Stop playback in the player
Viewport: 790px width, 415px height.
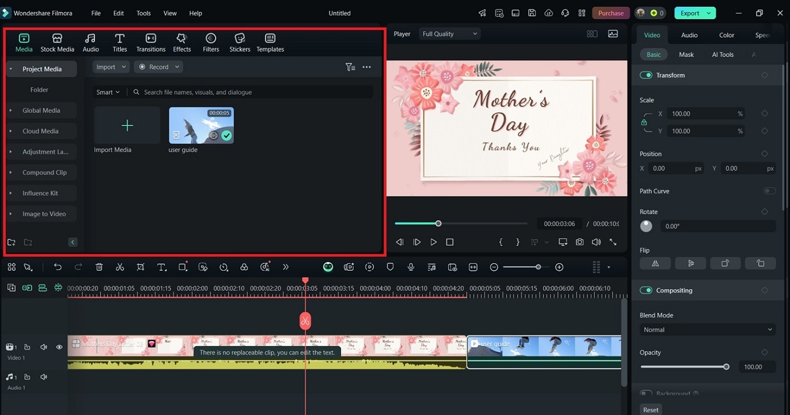point(450,242)
